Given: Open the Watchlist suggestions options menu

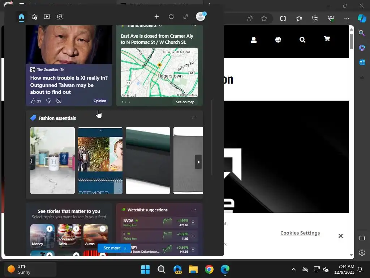Looking at the screenshot, I should (194, 210).
